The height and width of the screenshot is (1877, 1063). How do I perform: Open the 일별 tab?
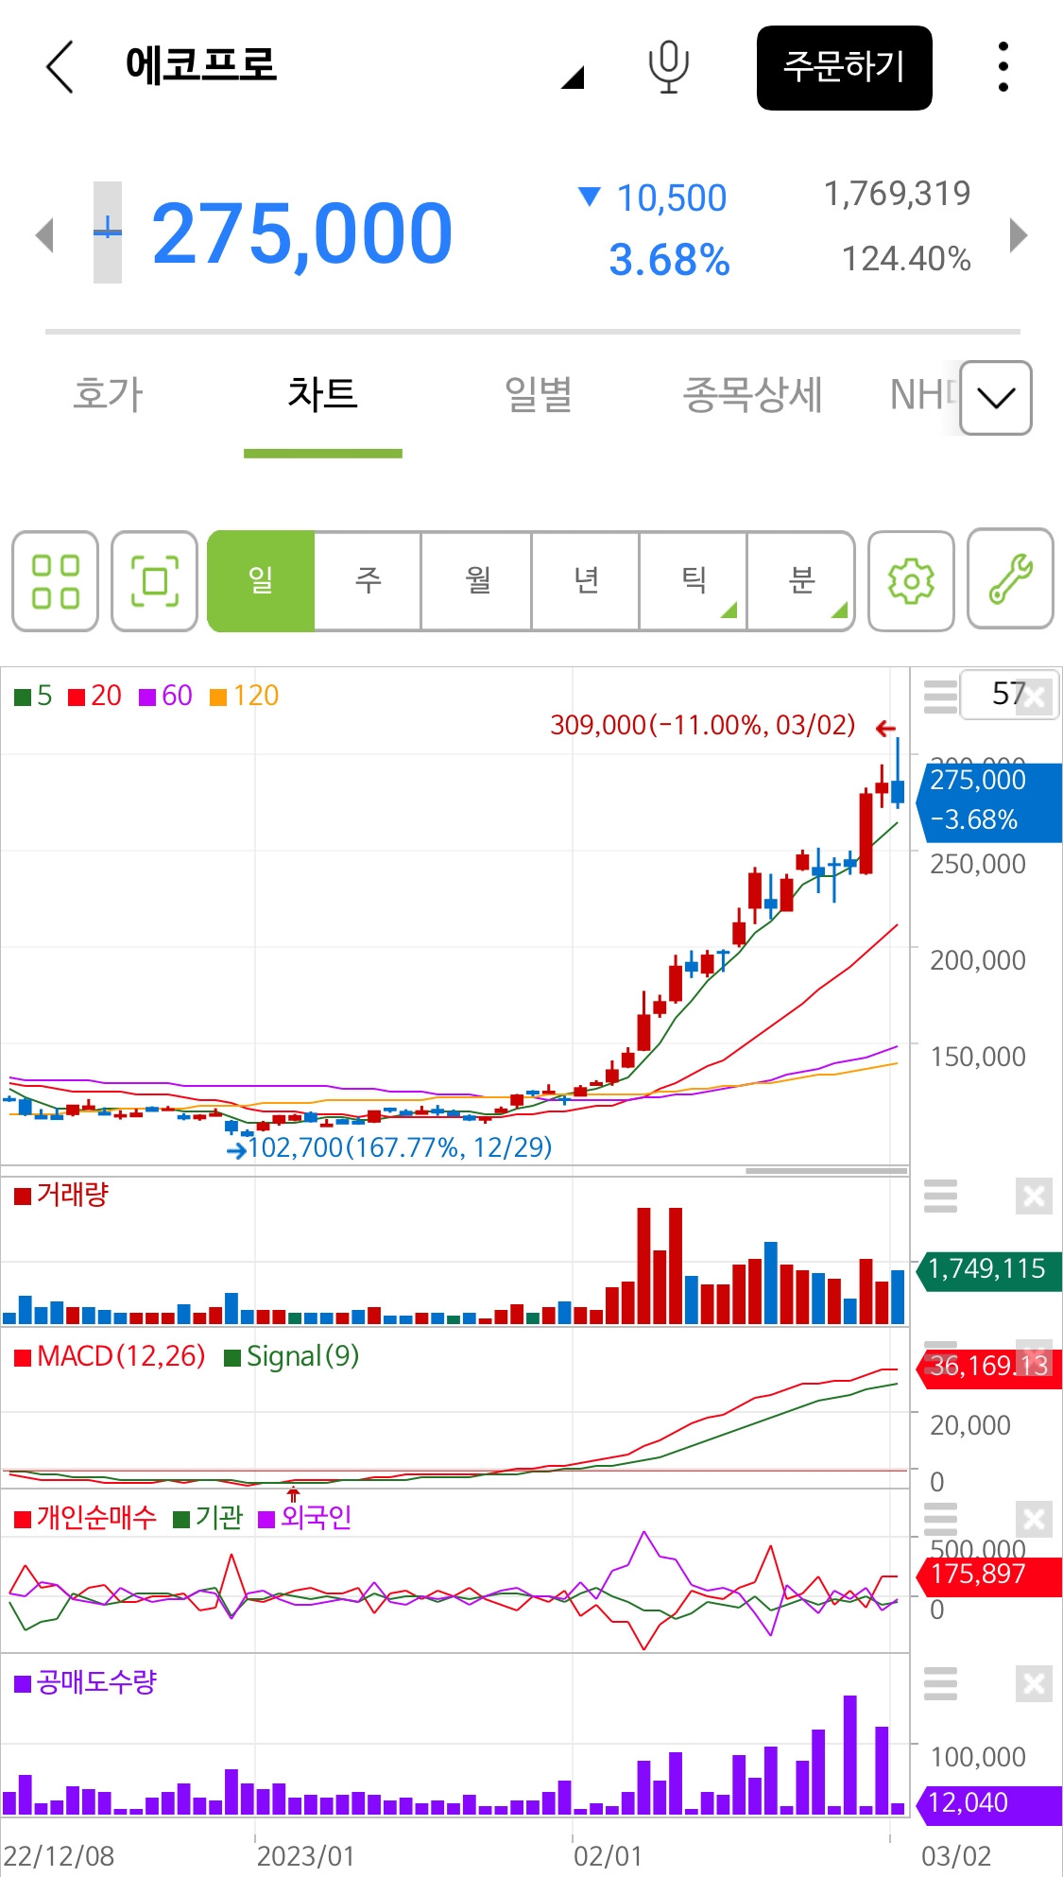[x=538, y=394]
